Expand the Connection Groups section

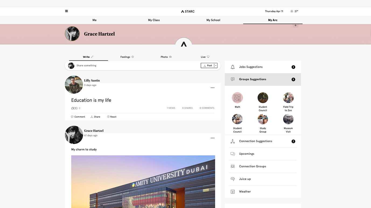click(x=263, y=166)
